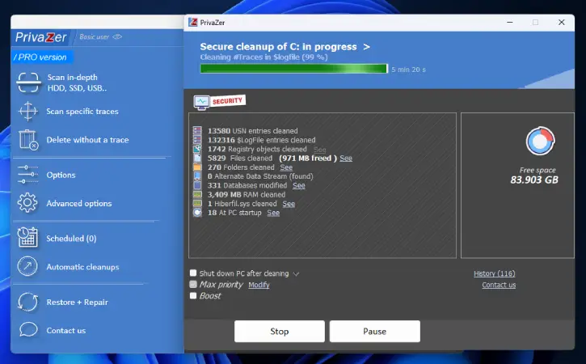Expand the shut down options chevron
Viewport: 586px width, 364px height.
296,274
